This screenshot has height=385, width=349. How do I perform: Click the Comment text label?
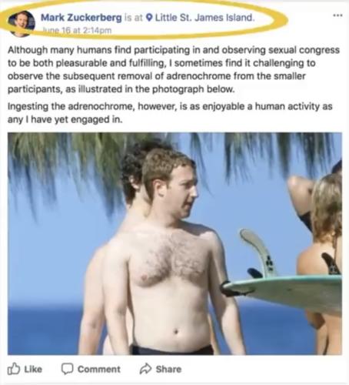pos(99,370)
